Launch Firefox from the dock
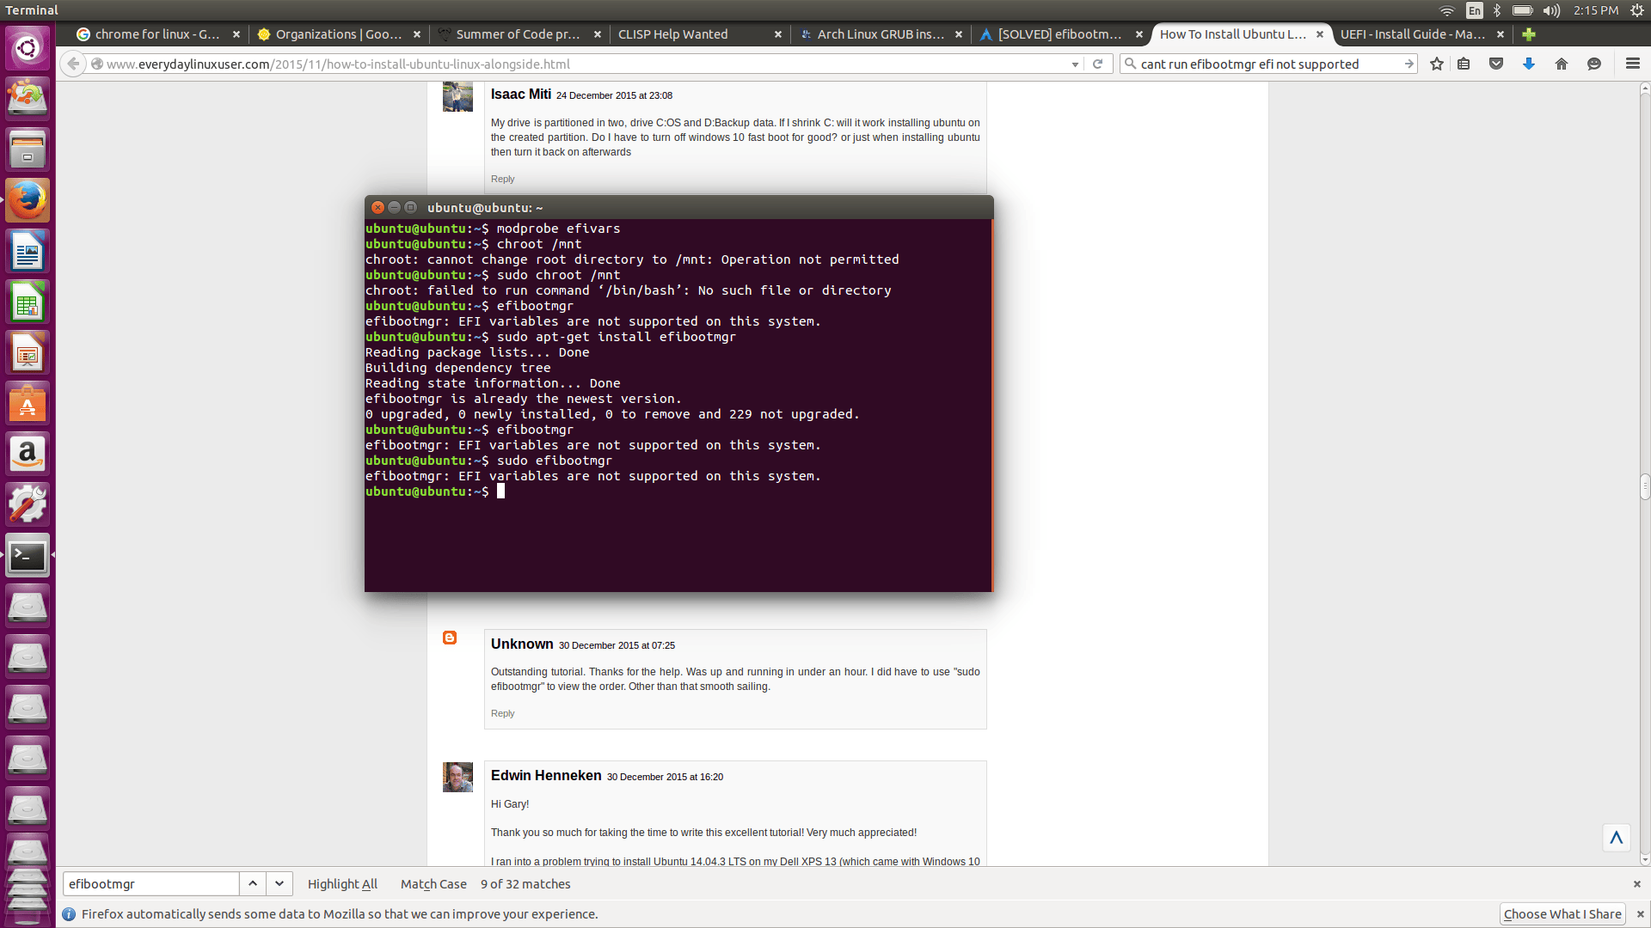Image resolution: width=1651 pixels, height=928 pixels. [28, 200]
